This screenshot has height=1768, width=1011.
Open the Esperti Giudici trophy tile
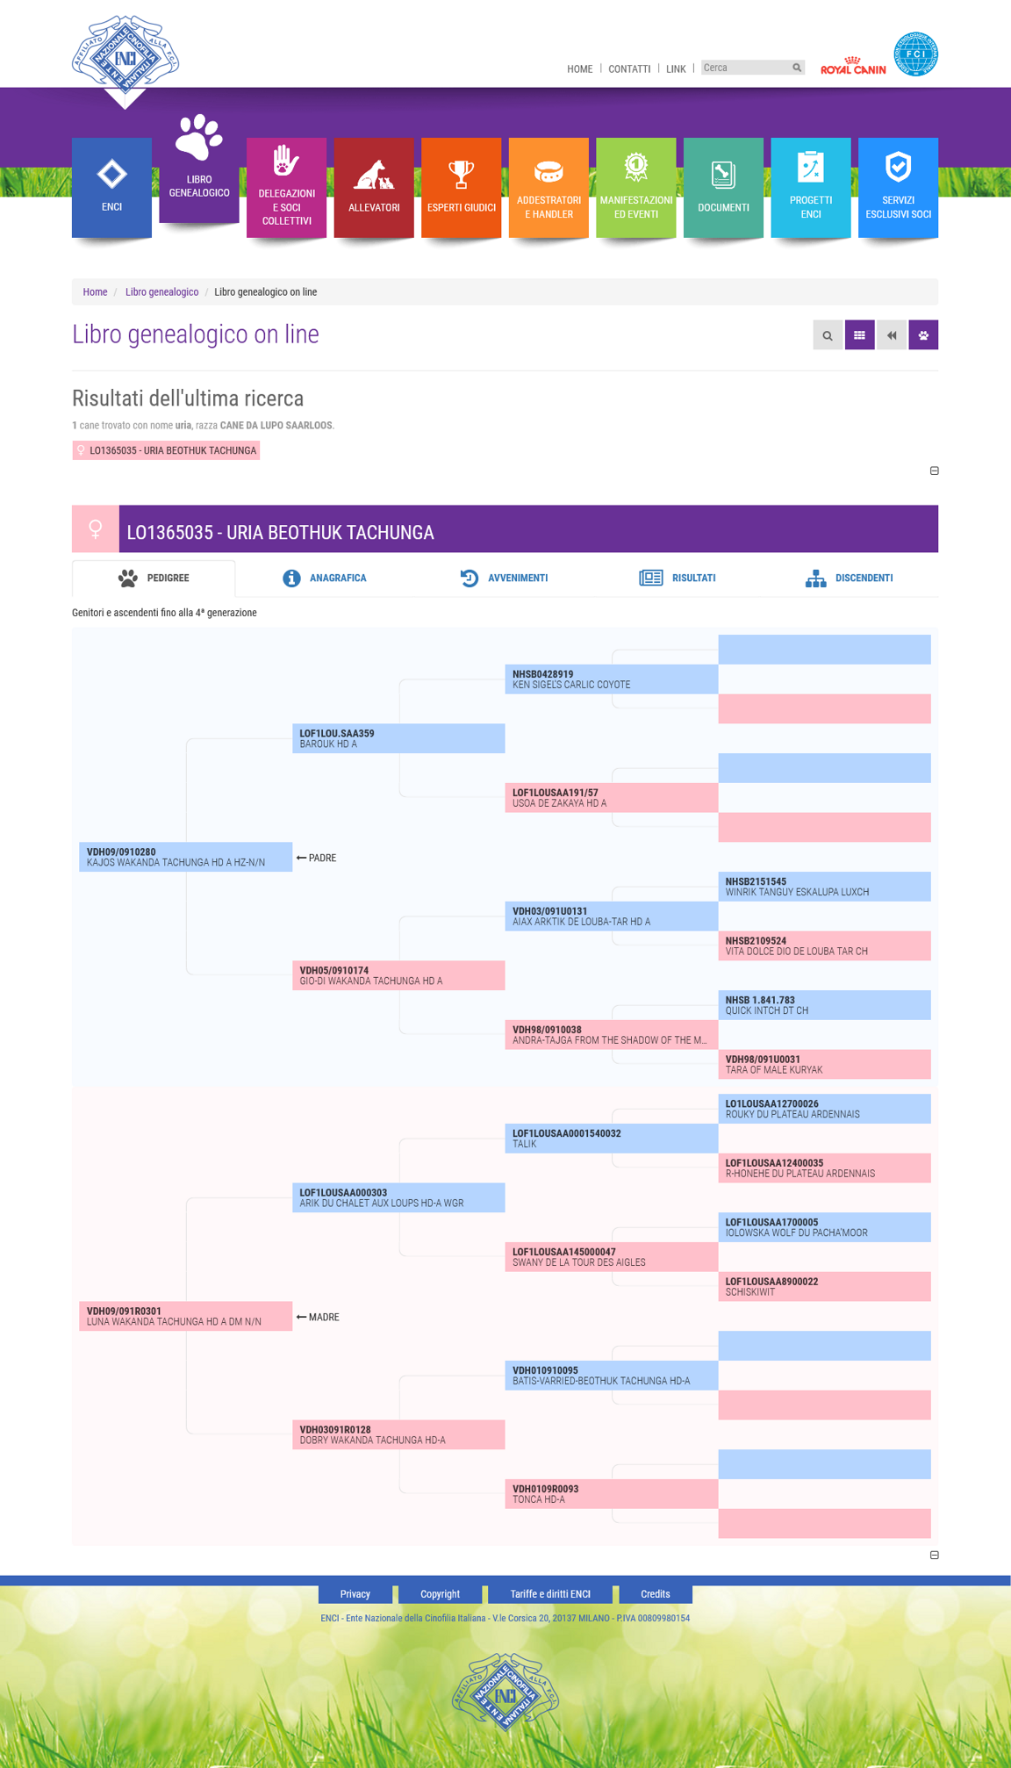[461, 187]
